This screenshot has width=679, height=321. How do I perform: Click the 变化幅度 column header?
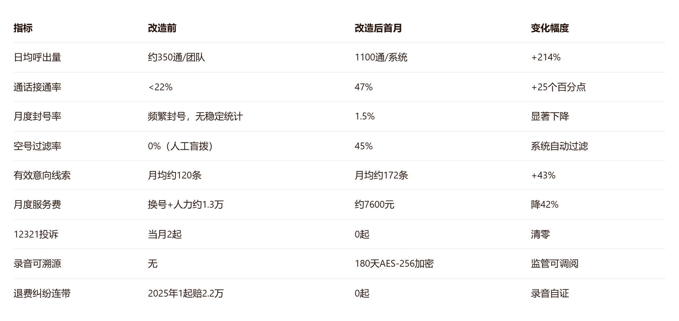tap(550, 28)
